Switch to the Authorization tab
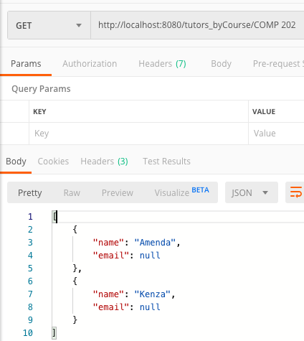304x341 pixels. [90, 64]
